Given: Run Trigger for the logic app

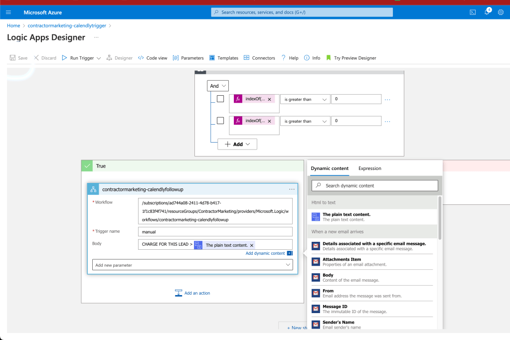Looking at the screenshot, I should (78, 58).
